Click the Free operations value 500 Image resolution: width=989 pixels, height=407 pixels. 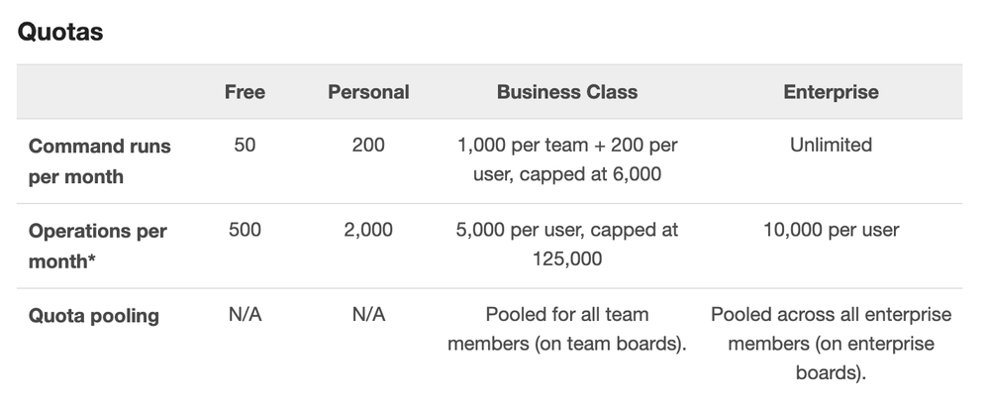(245, 230)
